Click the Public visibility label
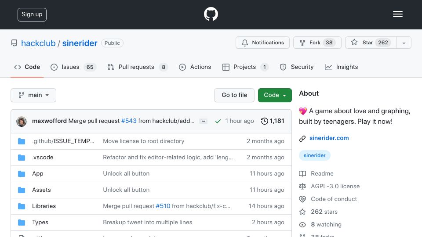422x237 pixels. click(112, 43)
